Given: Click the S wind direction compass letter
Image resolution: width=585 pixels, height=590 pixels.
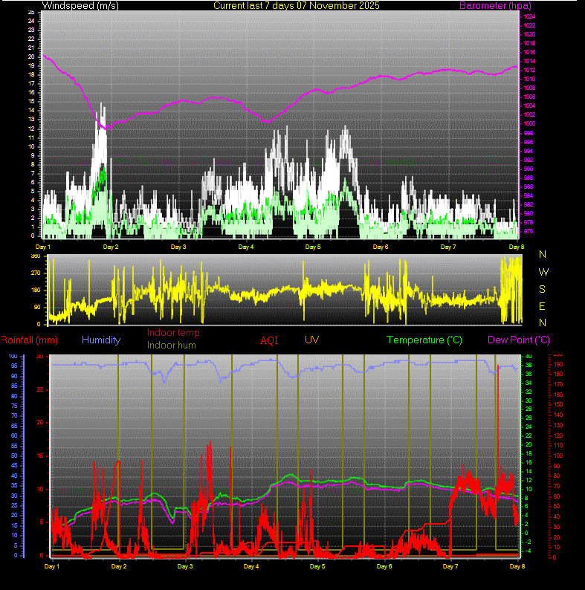Looking at the screenshot, I should (543, 288).
